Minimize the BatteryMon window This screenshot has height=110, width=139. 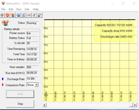[x=112, y=3]
